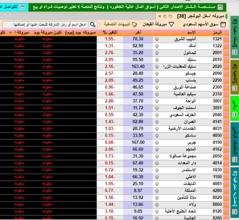This screenshot has height=220, width=239.
Task: Click the pin icon in the 1322 row
Action: pos(157,46)
